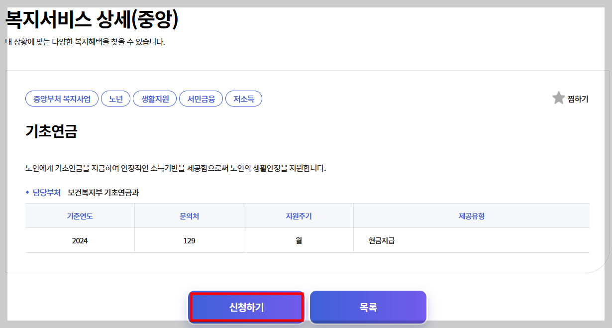This screenshot has width=612, height=328.
Task: Select the 서민금융 tag
Action: pyautogui.click(x=201, y=99)
